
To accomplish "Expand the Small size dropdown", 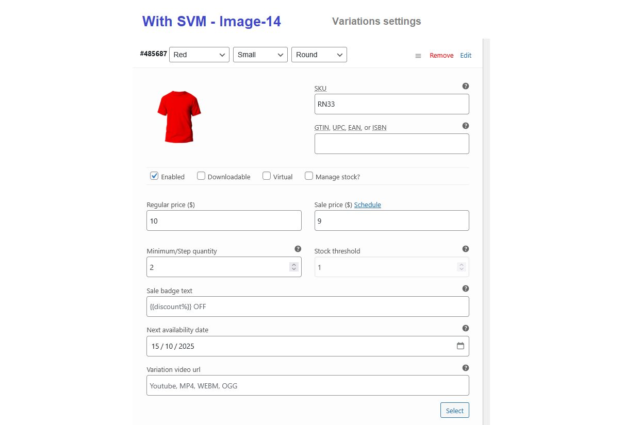I will tap(260, 55).
